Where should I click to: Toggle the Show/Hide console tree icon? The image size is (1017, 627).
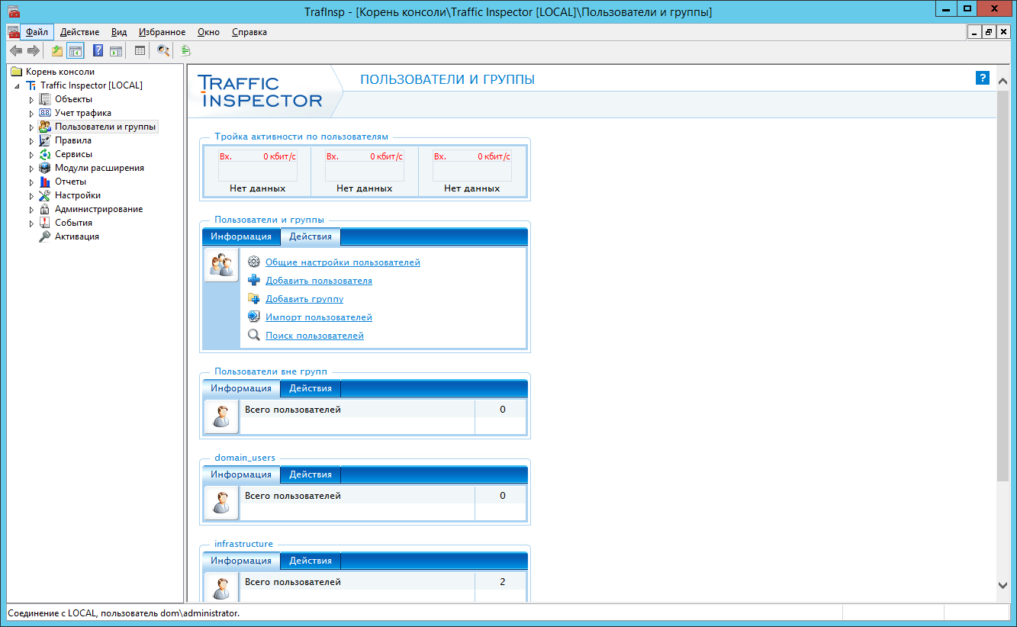[x=75, y=51]
